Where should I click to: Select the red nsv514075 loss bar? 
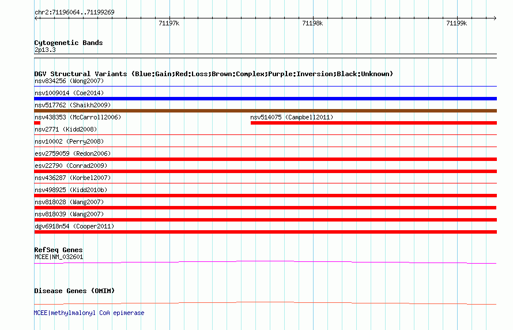[374, 123]
